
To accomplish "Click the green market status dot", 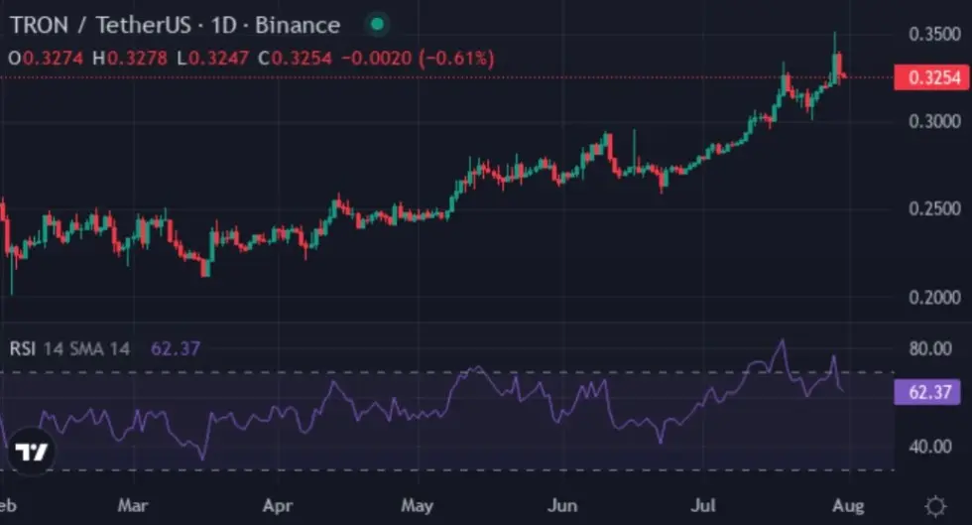I will 377,25.
